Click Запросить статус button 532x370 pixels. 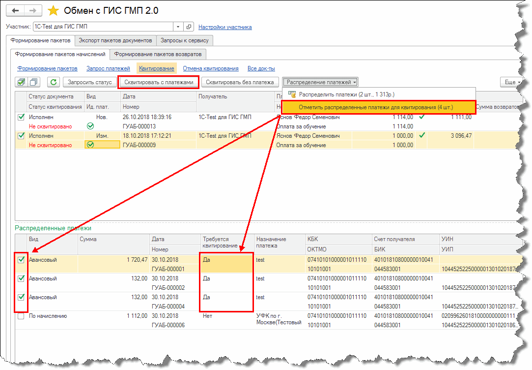pos(90,82)
